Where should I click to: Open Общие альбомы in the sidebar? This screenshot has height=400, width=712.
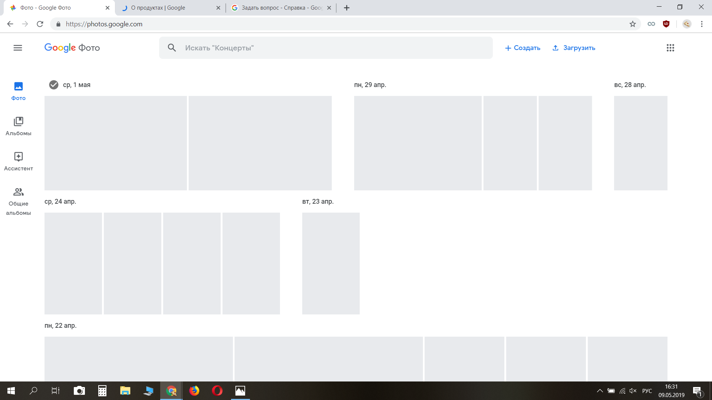tap(18, 201)
